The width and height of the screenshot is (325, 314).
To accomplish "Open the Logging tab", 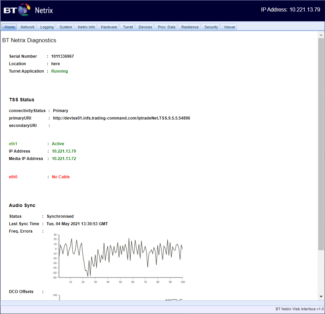I will [47, 27].
